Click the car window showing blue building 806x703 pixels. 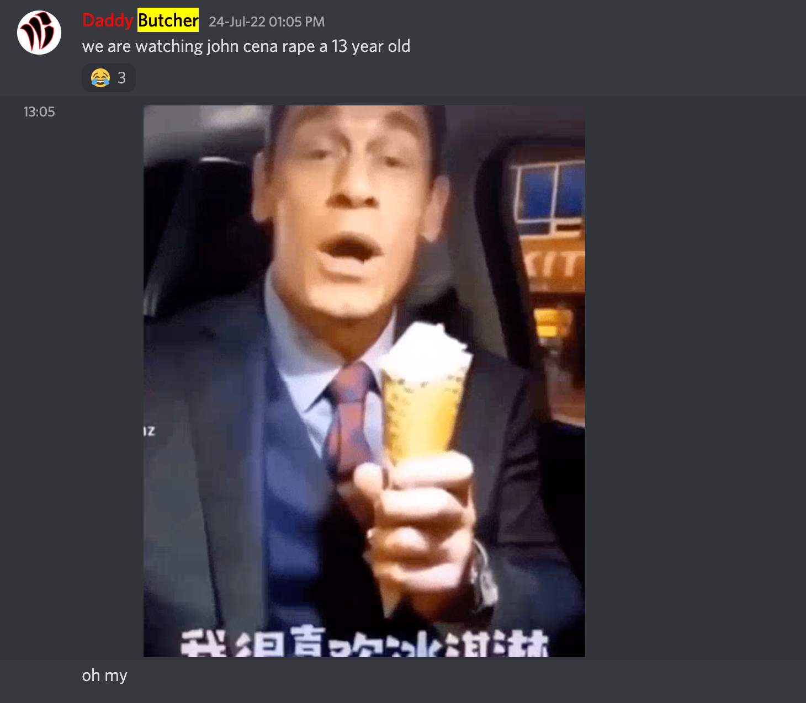[549, 196]
